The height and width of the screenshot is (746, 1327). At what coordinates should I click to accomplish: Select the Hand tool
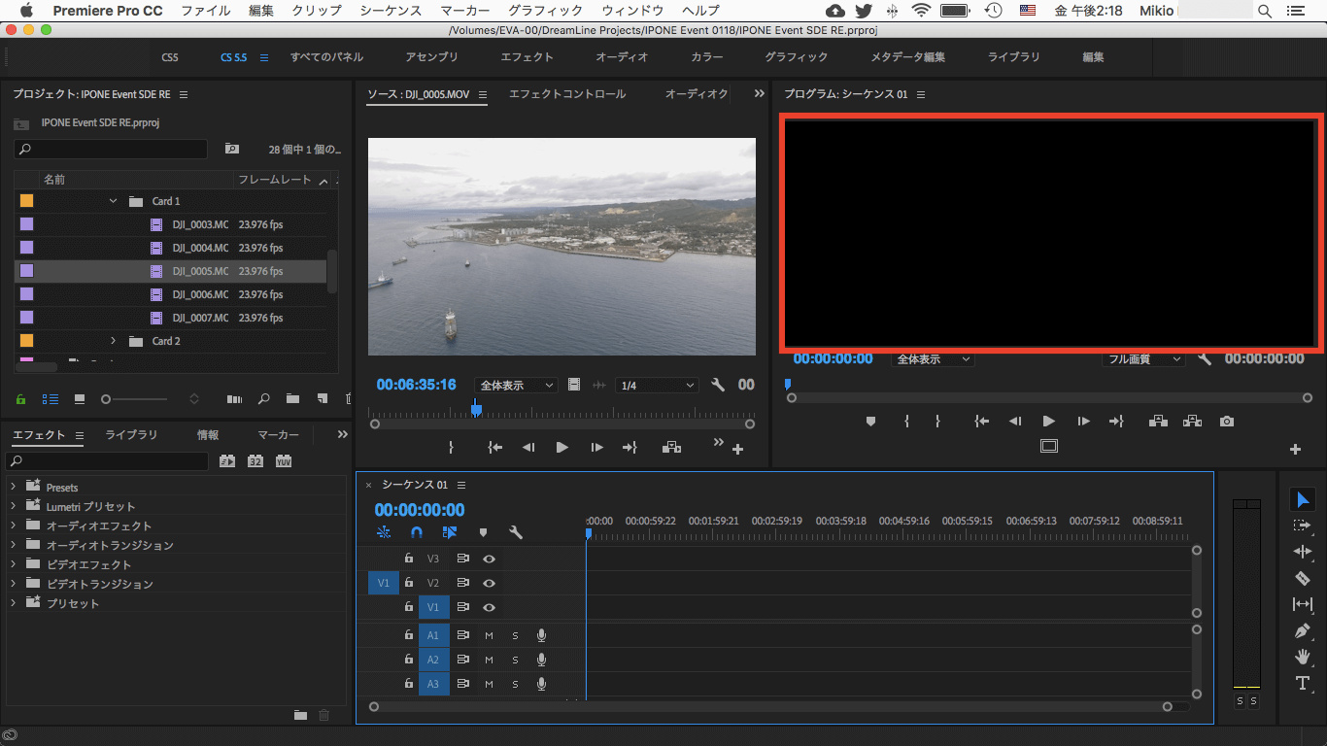1303,657
